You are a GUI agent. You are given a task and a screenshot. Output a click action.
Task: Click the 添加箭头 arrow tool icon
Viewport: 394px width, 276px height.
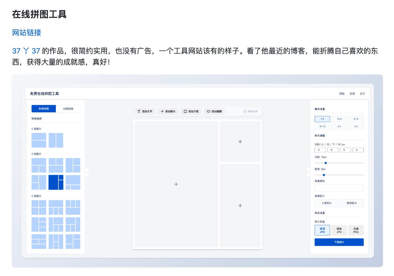[x=162, y=111]
